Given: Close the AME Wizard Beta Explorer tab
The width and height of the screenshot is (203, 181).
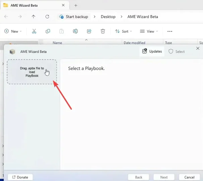Looking at the screenshot, I should [63, 5].
